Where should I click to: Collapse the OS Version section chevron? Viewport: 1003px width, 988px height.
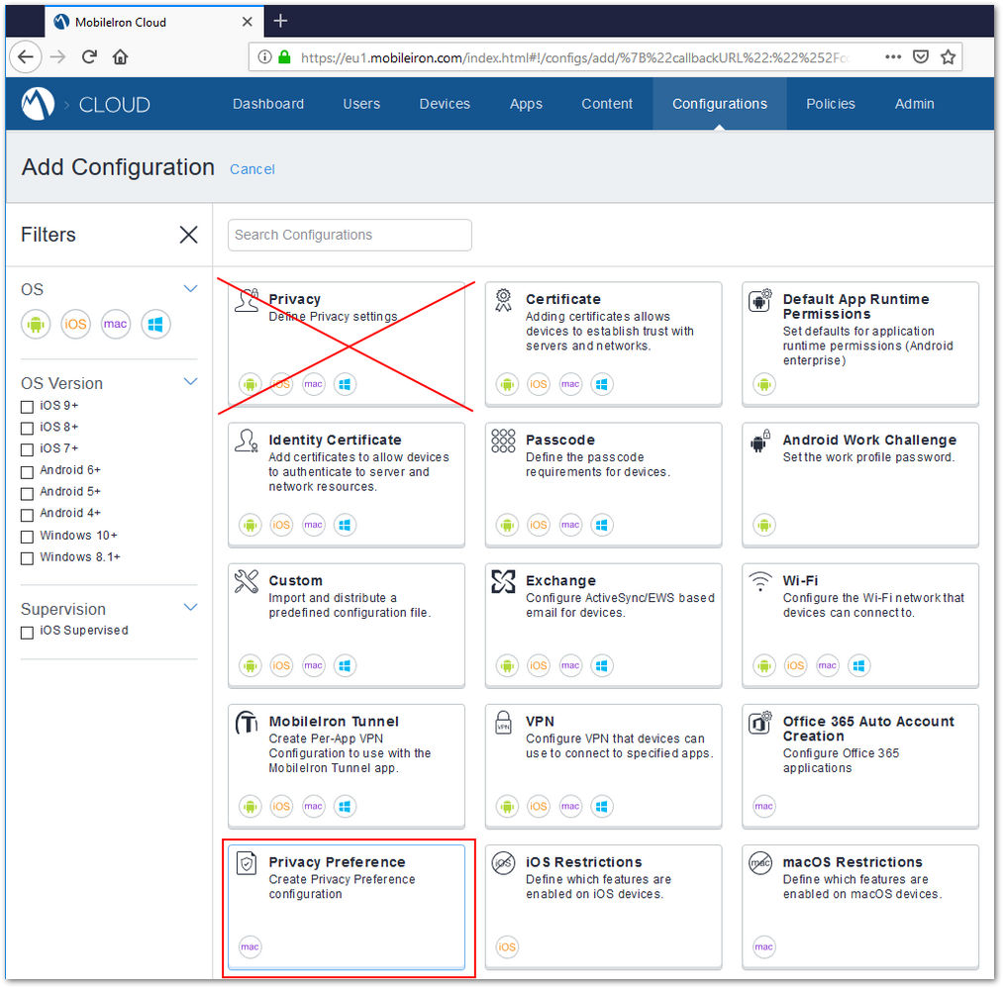tap(190, 381)
